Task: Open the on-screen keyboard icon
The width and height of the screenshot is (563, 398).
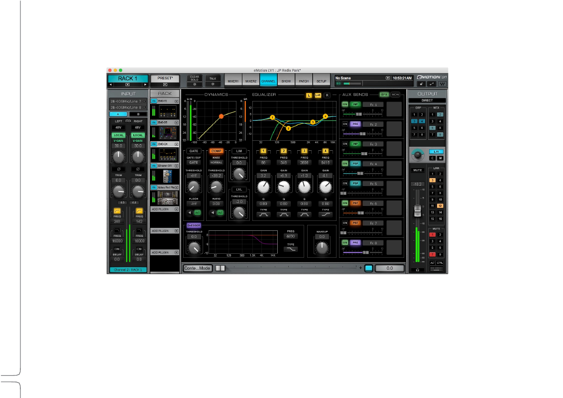Action: coord(436,269)
